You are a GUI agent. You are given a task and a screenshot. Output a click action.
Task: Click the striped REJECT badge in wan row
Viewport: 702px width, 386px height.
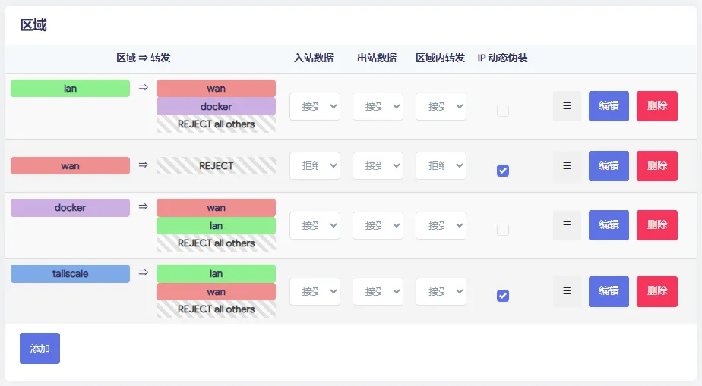point(216,166)
